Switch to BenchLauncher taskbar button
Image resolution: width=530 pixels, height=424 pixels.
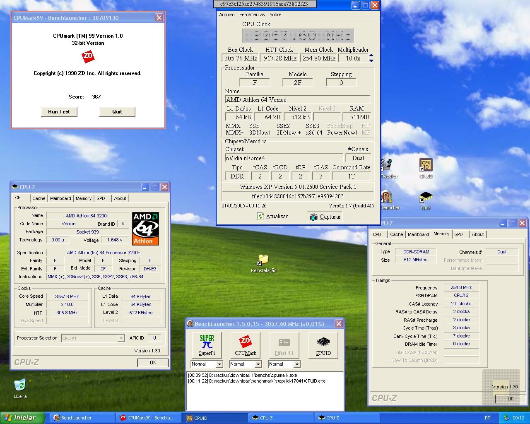pos(82,418)
